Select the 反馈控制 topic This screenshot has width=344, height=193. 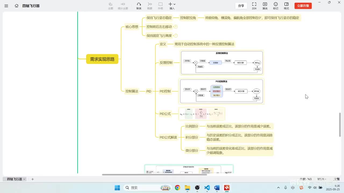166,63
